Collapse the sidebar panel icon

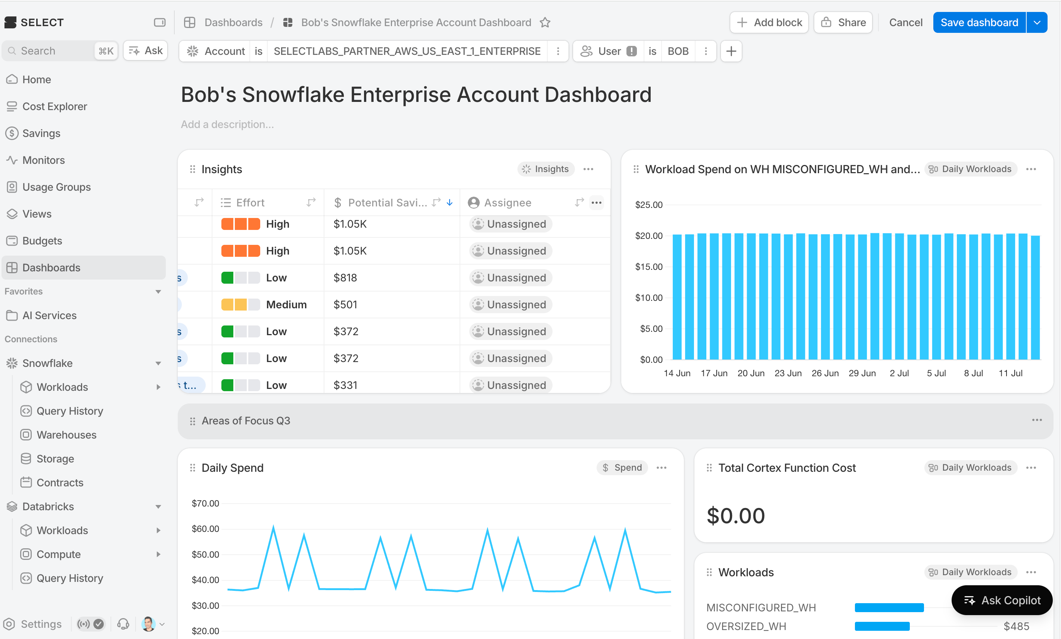(159, 22)
